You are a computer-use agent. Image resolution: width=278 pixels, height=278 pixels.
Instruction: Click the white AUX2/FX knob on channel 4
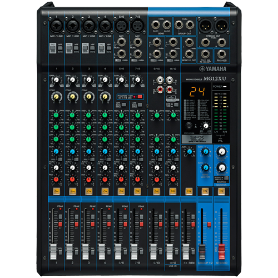coord(105,168)
